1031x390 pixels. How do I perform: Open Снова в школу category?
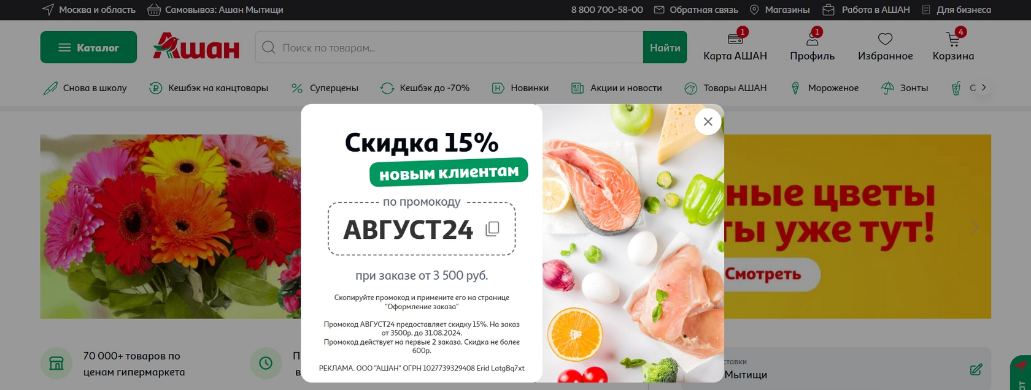click(85, 88)
